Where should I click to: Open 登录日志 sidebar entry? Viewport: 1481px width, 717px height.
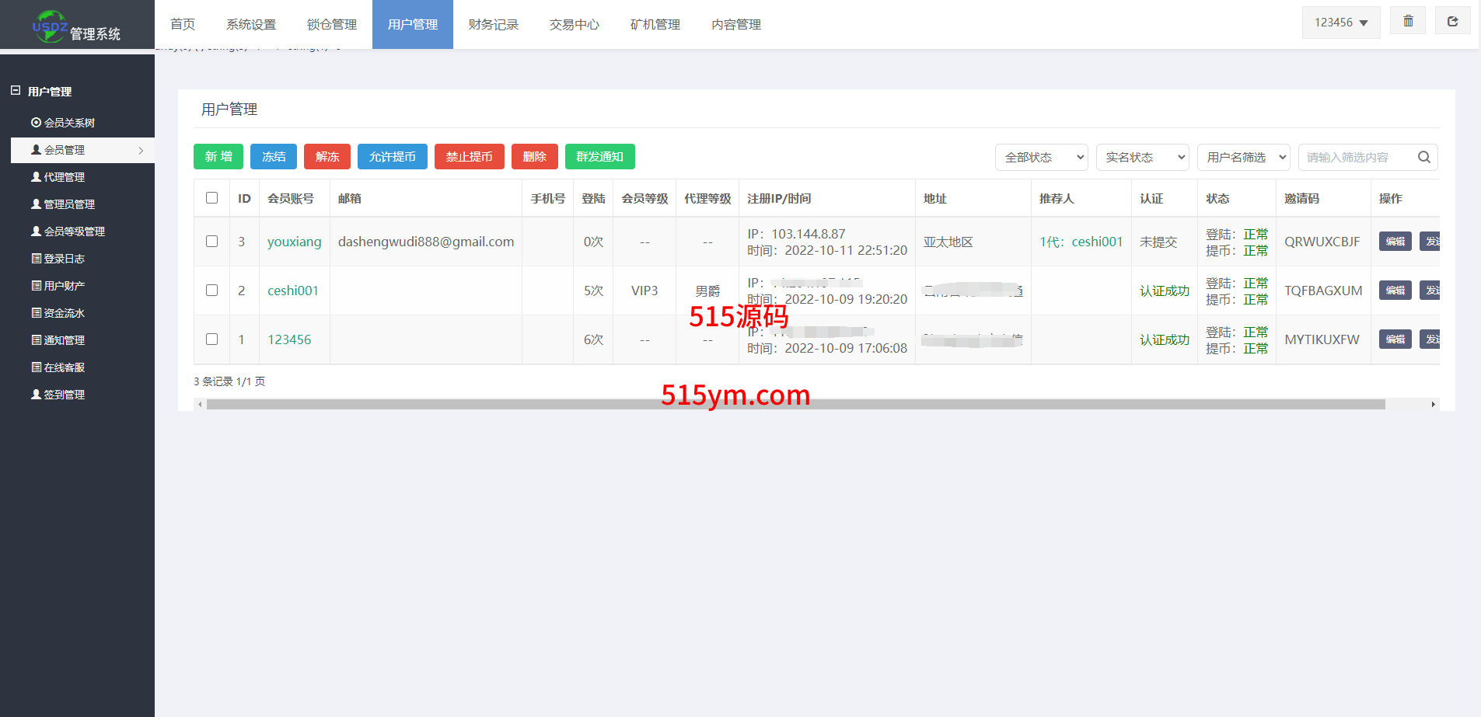point(64,259)
